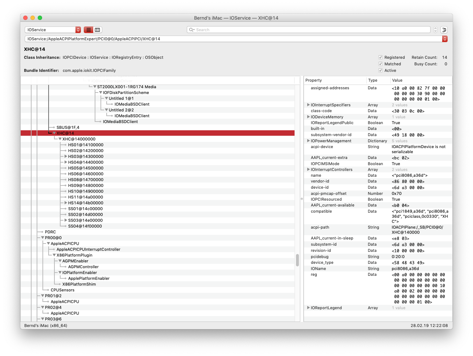Select the vendor-id property row
473x356 pixels.
click(x=378, y=181)
